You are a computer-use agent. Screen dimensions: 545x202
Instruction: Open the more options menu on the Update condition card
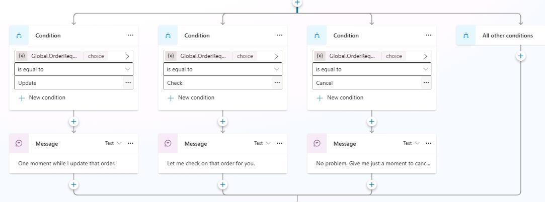(130, 35)
